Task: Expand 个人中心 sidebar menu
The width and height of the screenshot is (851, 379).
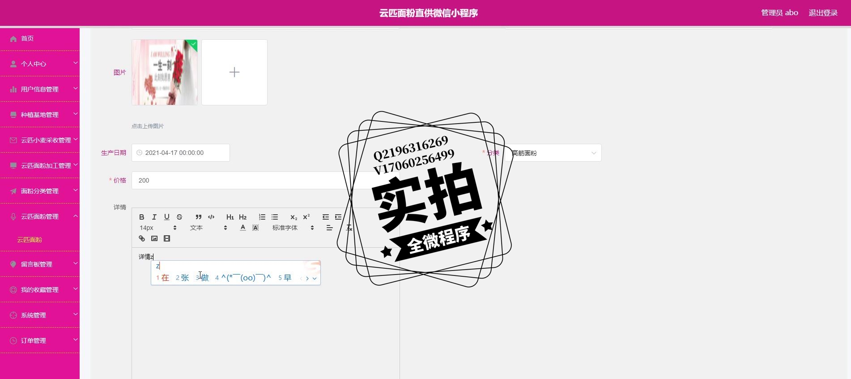Action: coord(40,64)
